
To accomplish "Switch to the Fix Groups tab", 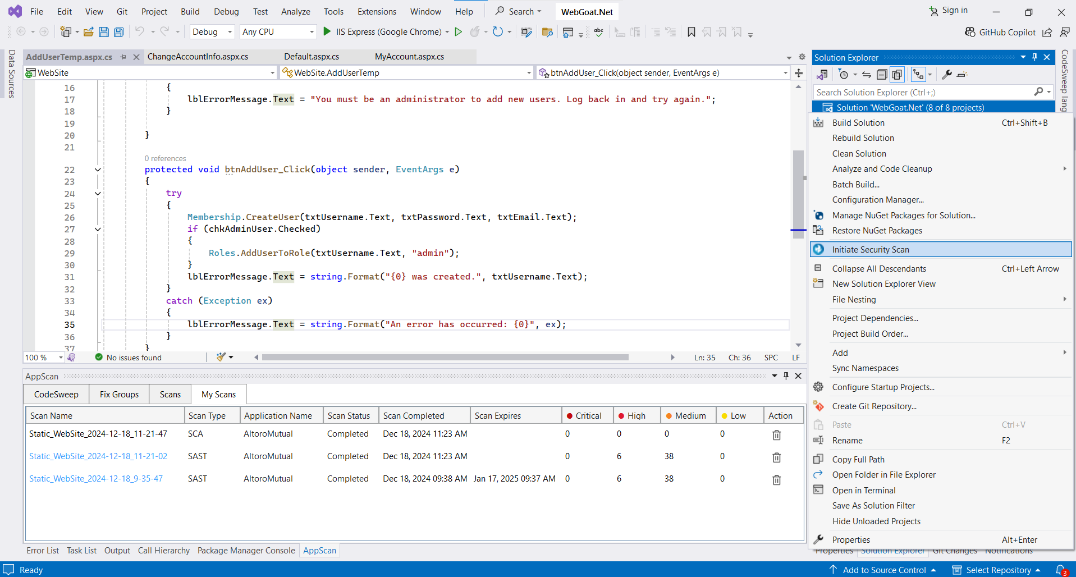I will (119, 395).
